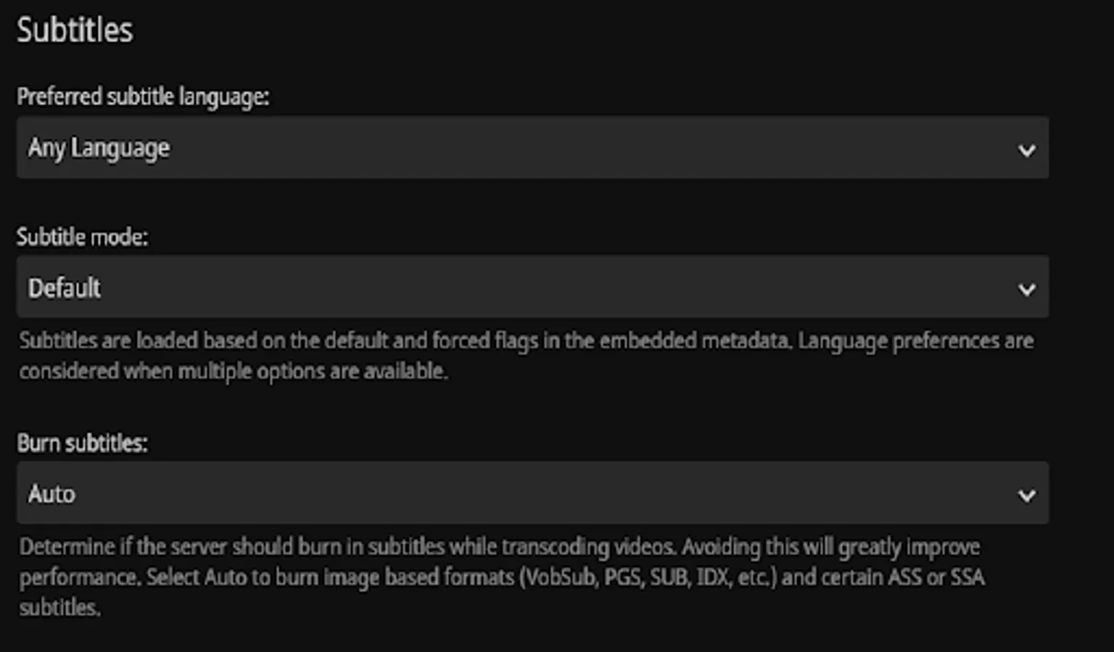Click the 'Subtitle mode:' label
The width and height of the screenshot is (1114, 652).
point(82,237)
